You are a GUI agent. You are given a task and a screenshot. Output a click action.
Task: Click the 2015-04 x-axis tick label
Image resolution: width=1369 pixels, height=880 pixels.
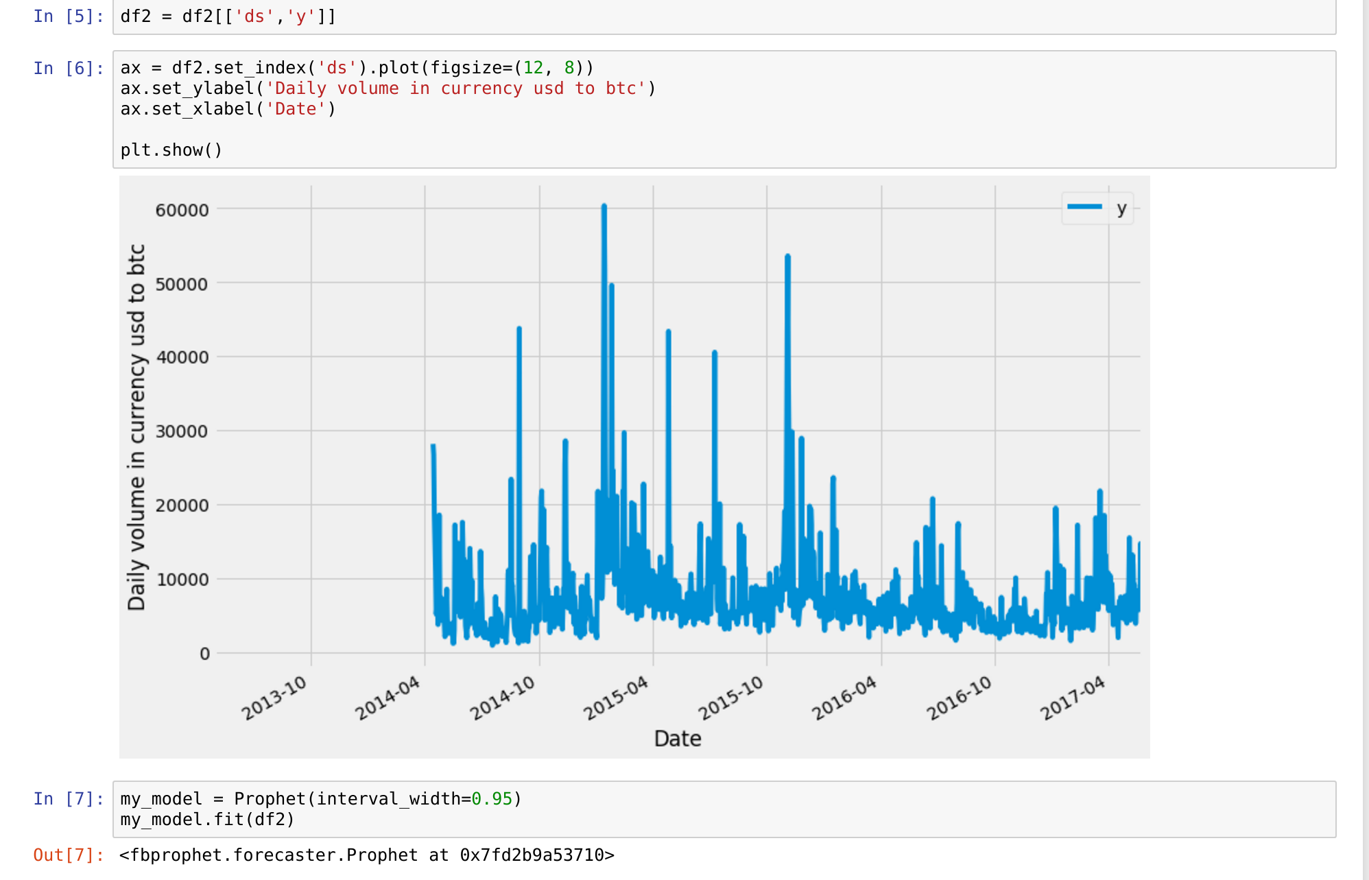click(616, 698)
